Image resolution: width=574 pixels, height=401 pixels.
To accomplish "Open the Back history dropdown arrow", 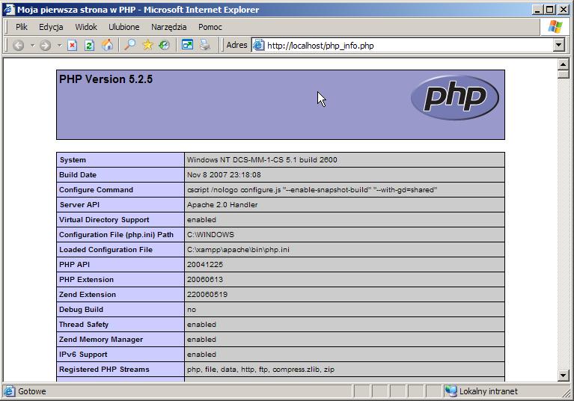I will point(32,46).
